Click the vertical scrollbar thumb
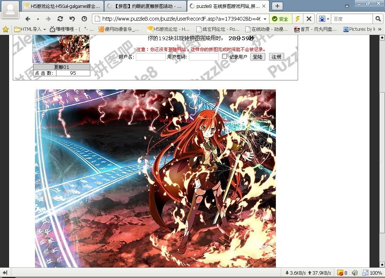 pyautogui.click(x=382, y=163)
